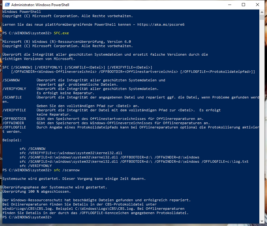Click 'Systemsuche wird gestartet' line
This screenshot has height=226, width=267.
point(74,179)
